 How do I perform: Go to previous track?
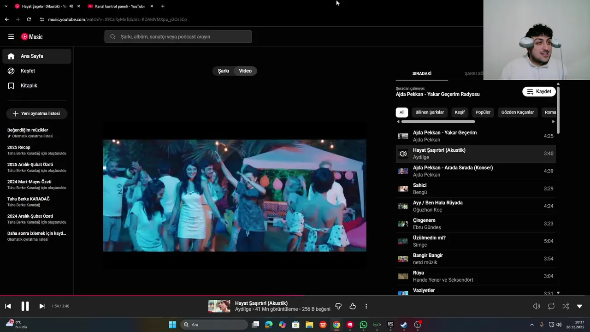pyautogui.click(x=8, y=306)
